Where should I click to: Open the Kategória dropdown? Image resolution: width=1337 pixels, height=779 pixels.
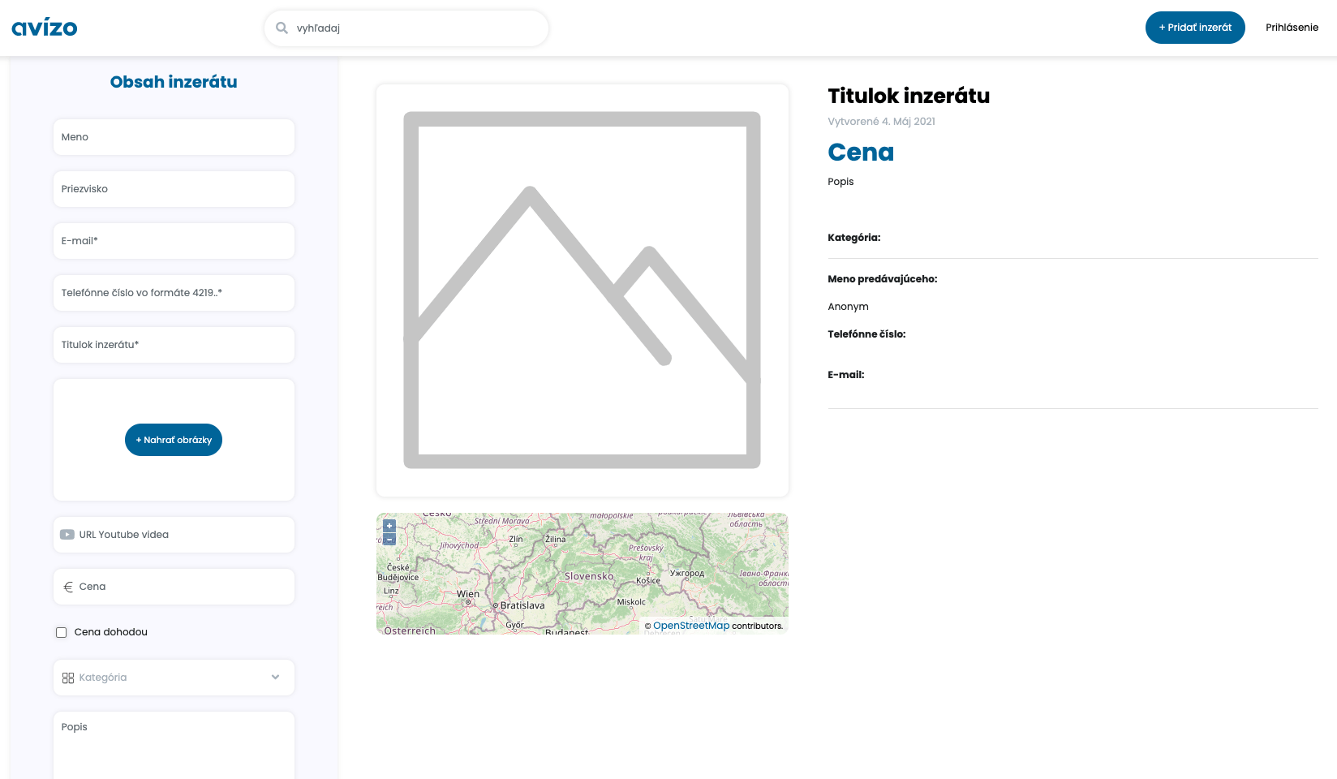174,678
